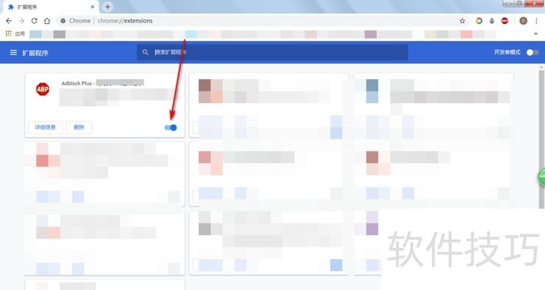Disable Adblock Plus with its toggle
This screenshot has height=290, width=545.
(171, 128)
